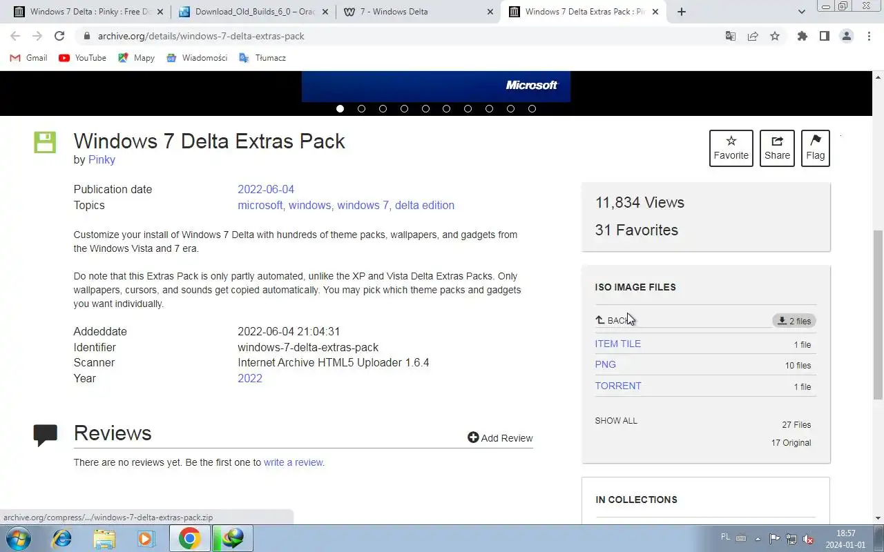Screen dimensions: 884x552
Task: Open the YouTube bookmark
Action: 82,58
